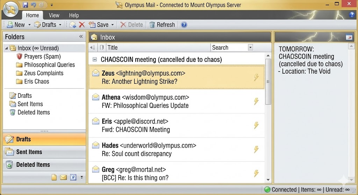Click the Refresh button

(x=162, y=25)
